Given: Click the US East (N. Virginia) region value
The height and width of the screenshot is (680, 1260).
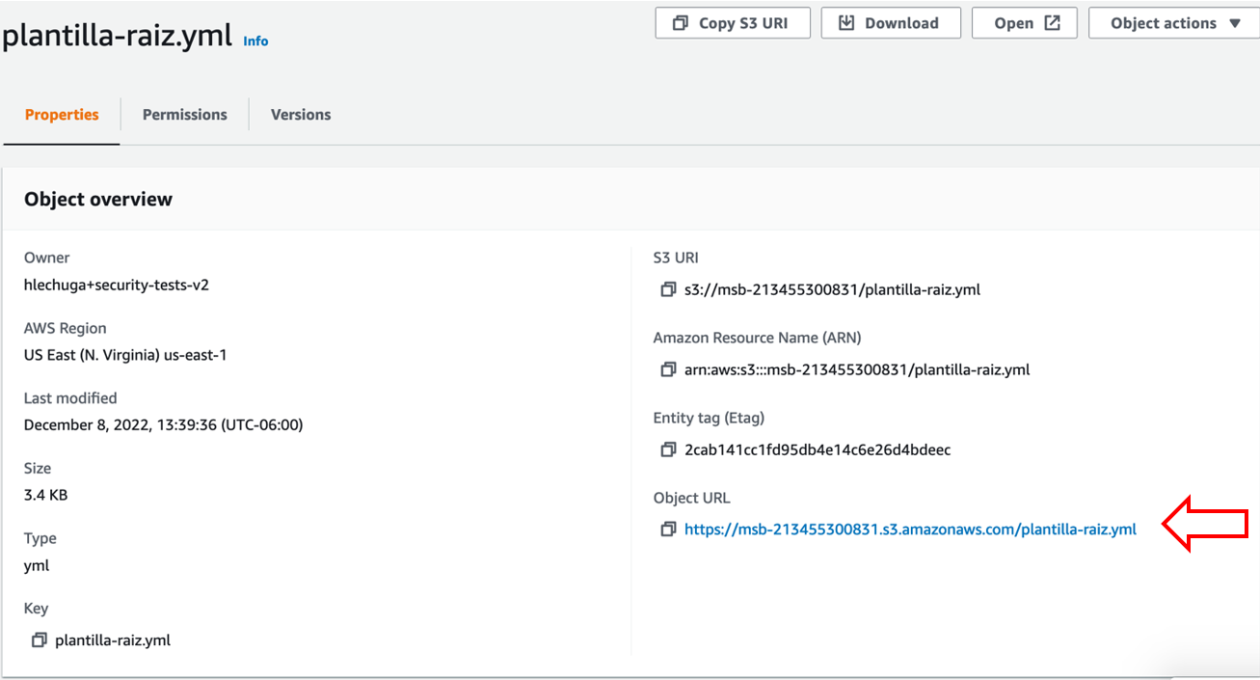Looking at the screenshot, I should tap(125, 355).
